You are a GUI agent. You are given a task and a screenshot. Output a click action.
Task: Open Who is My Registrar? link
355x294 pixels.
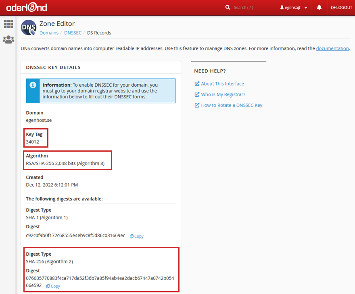[x=223, y=94]
